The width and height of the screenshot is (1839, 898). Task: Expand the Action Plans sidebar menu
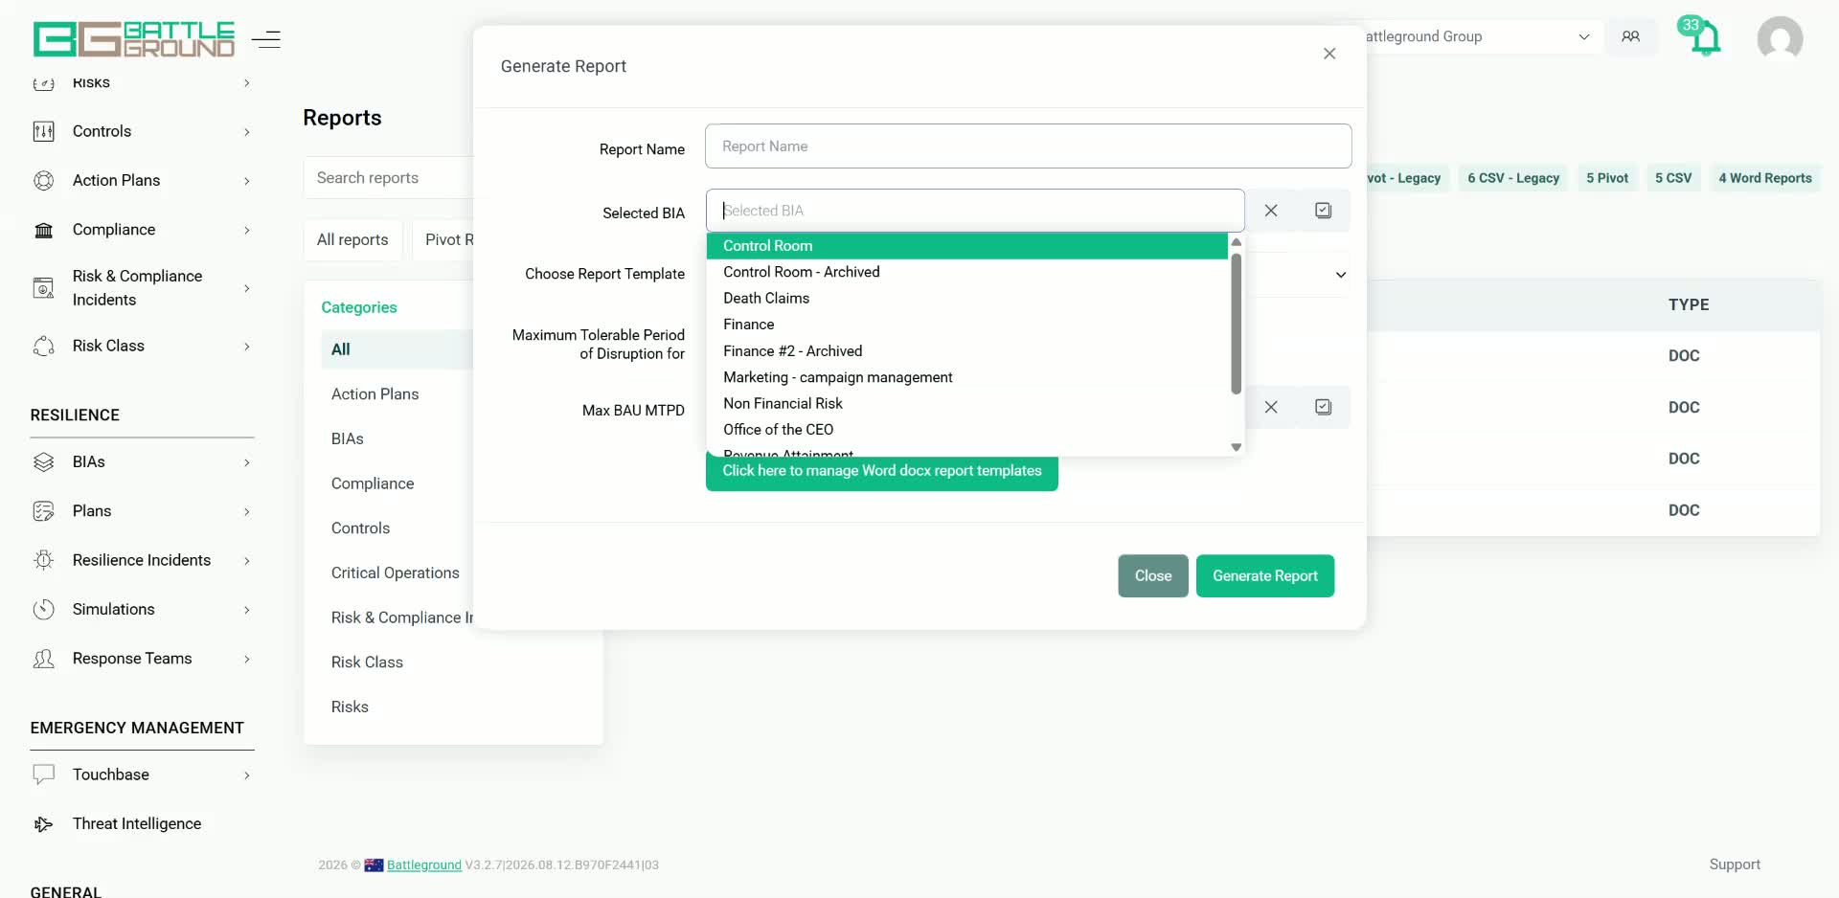click(x=247, y=180)
